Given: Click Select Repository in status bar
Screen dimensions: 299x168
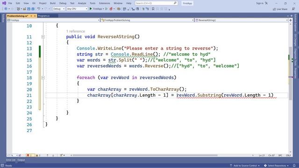Looking at the screenshot, I should 277,166.
